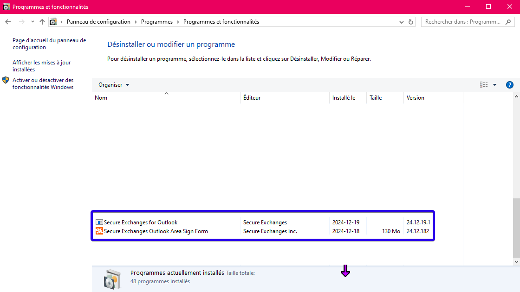Select Secure Exchanges for Outlook row
520x292 pixels.
[263, 222]
